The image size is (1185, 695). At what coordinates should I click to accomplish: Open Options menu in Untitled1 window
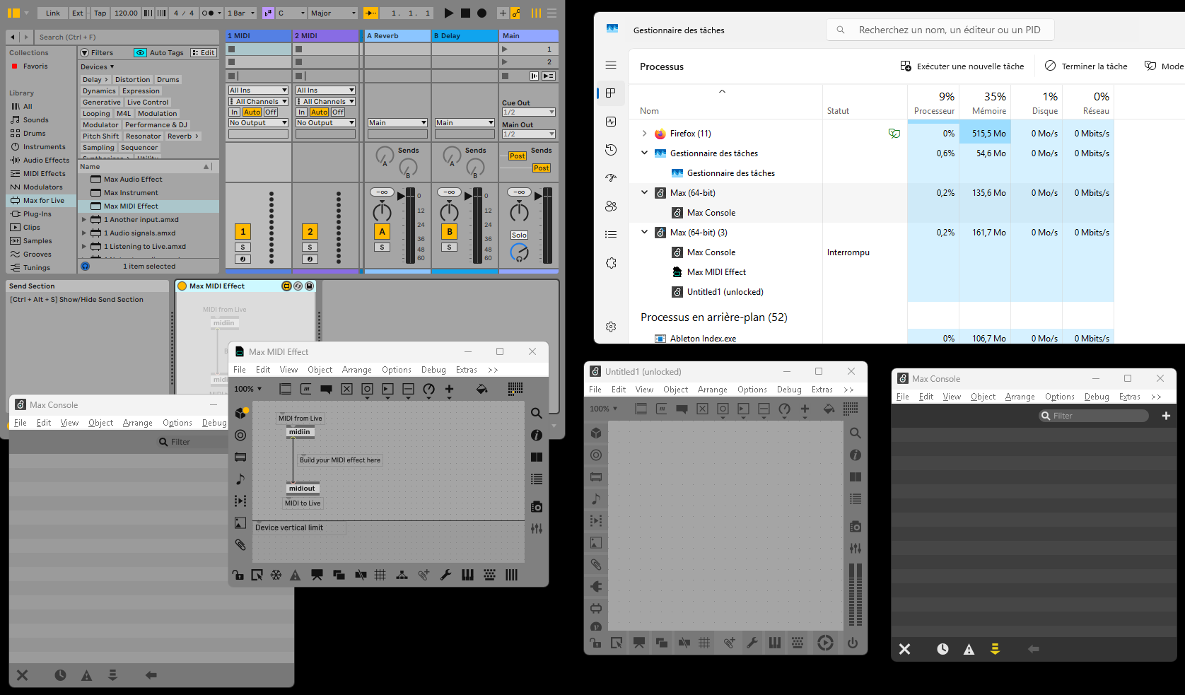pyautogui.click(x=752, y=390)
